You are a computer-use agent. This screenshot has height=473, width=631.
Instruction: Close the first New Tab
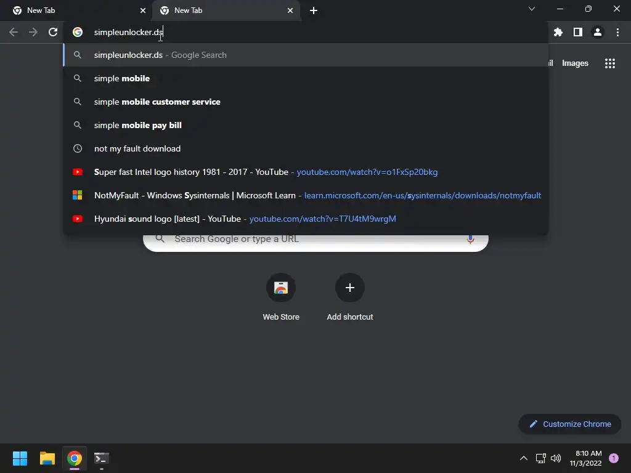pos(143,10)
